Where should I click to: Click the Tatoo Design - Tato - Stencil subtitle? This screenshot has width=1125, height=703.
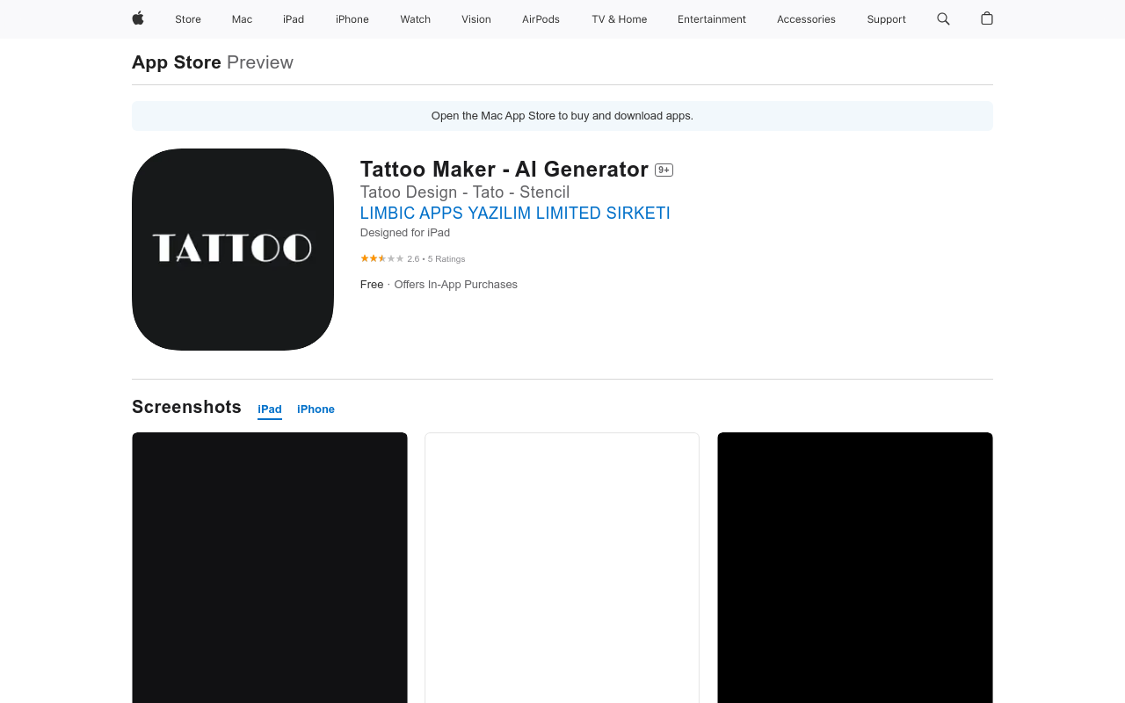(465, 192)
